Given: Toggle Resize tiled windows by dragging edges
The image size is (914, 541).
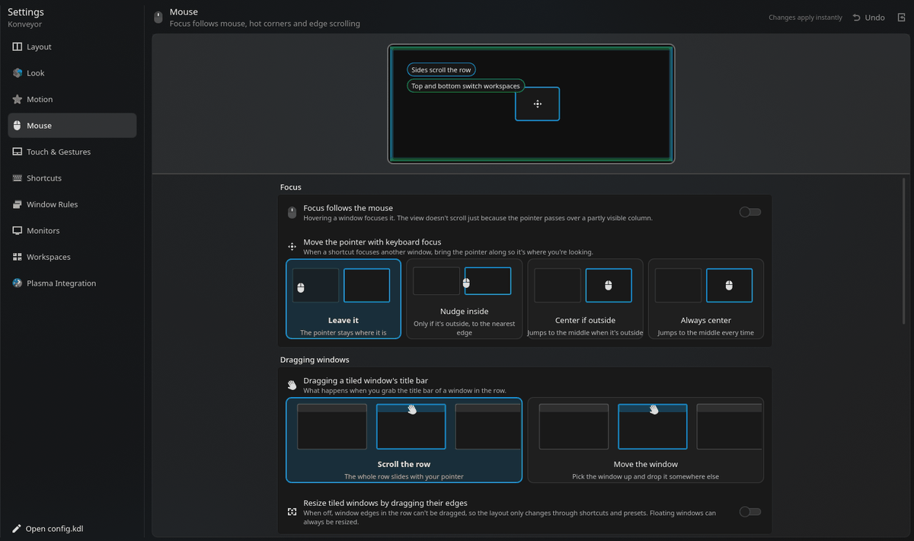Looking at the screenshot, I should (750, 512).
